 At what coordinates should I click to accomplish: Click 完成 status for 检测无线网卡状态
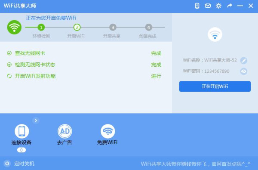[156, 65]
